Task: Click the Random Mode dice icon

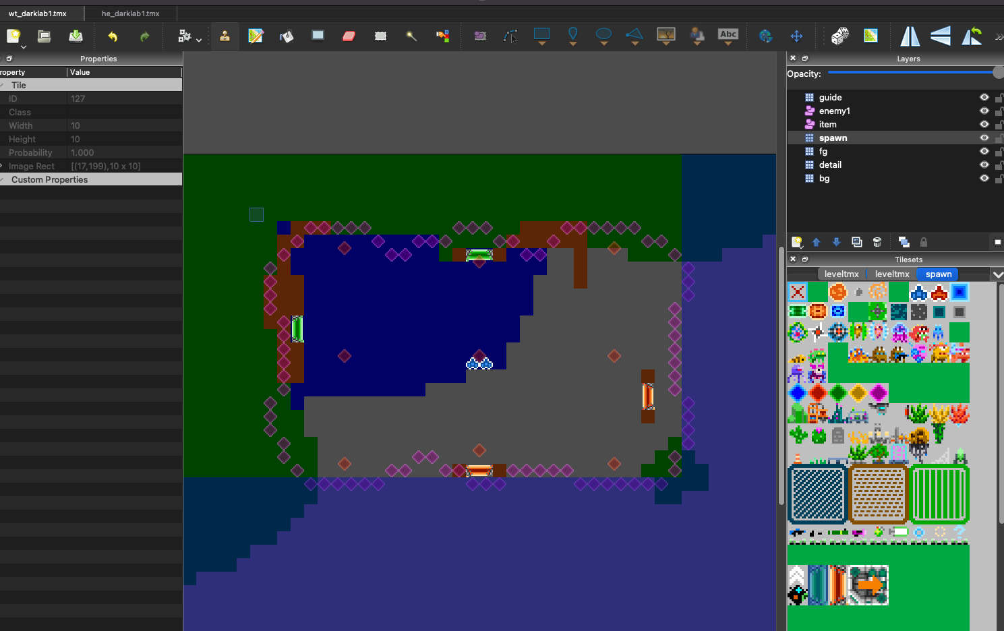Action: [839, 36]
